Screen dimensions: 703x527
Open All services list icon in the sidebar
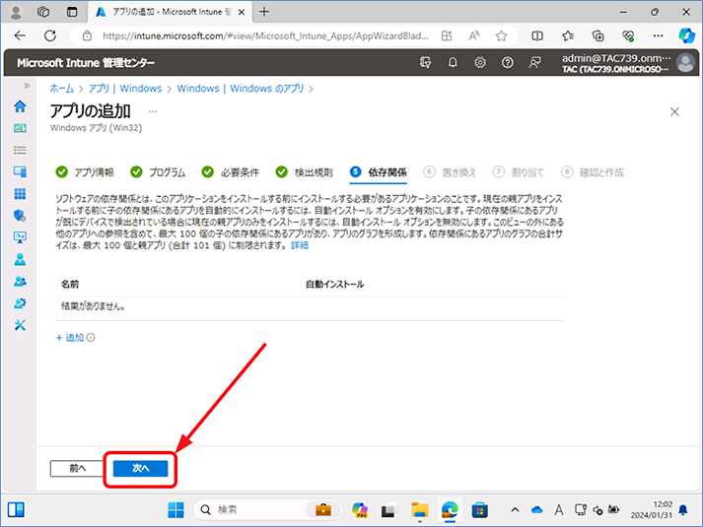tap(20, 150)
